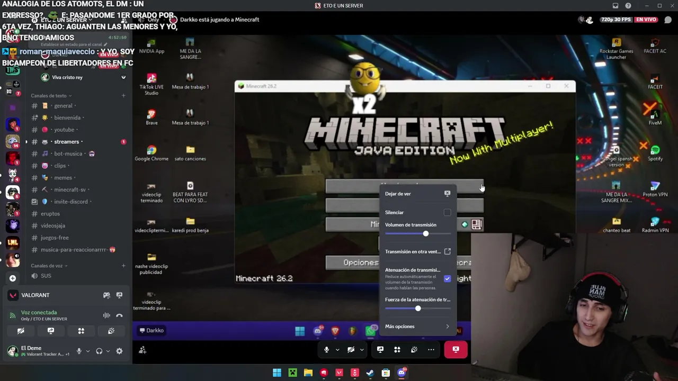Check the Silenciar checkbox

click(x=447, y=212)
